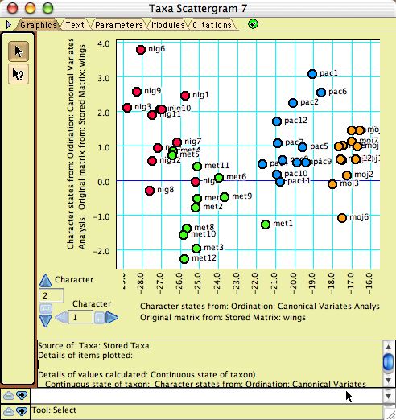The image size is (396, 420).
Task: Click the Character 2 input field
Action: (52, 295)
